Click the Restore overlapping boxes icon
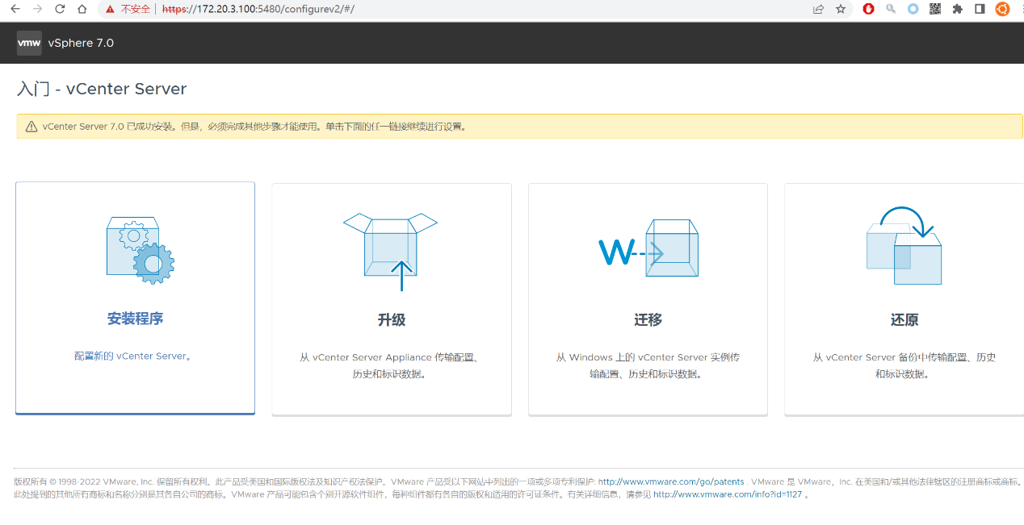 [904, 246]
